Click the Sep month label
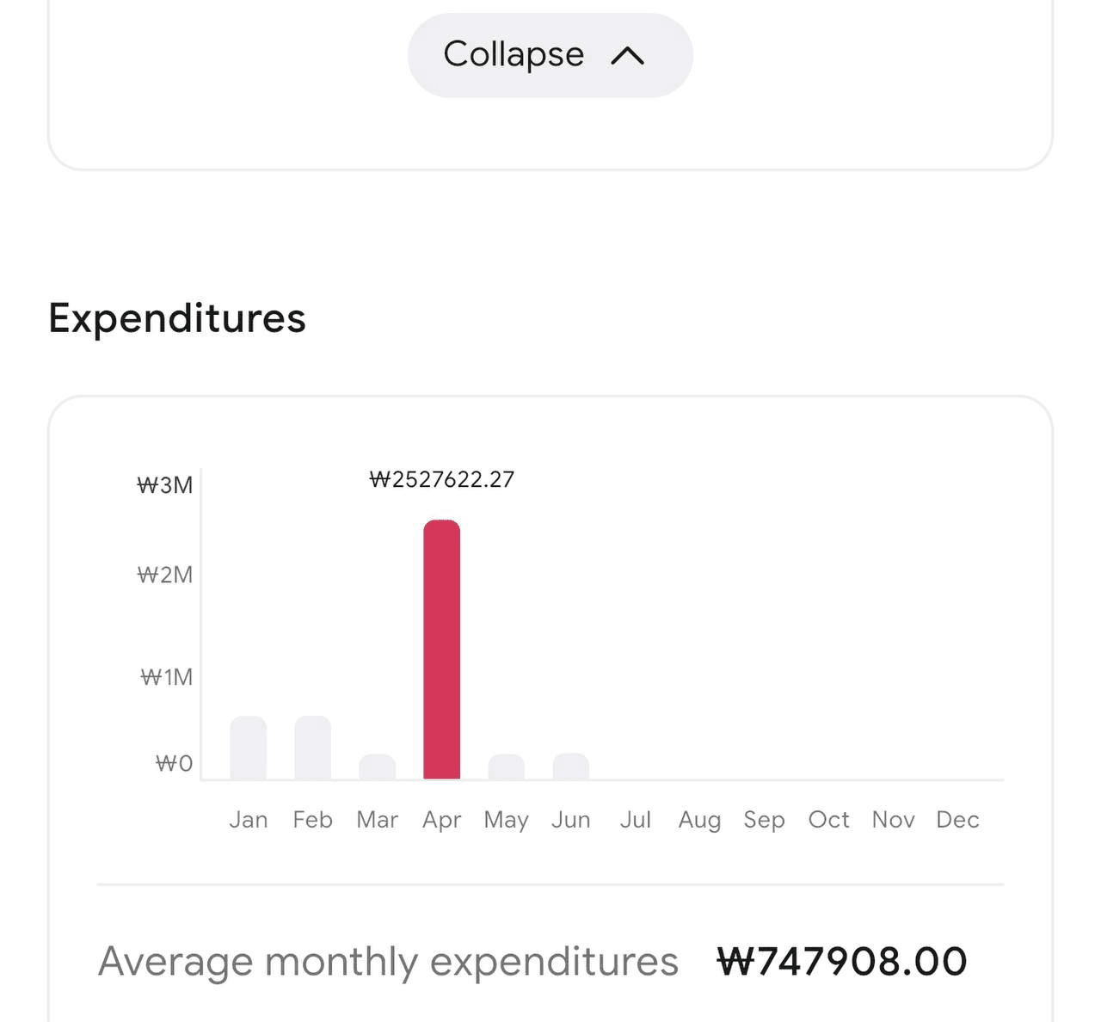 tap(765, 821)
